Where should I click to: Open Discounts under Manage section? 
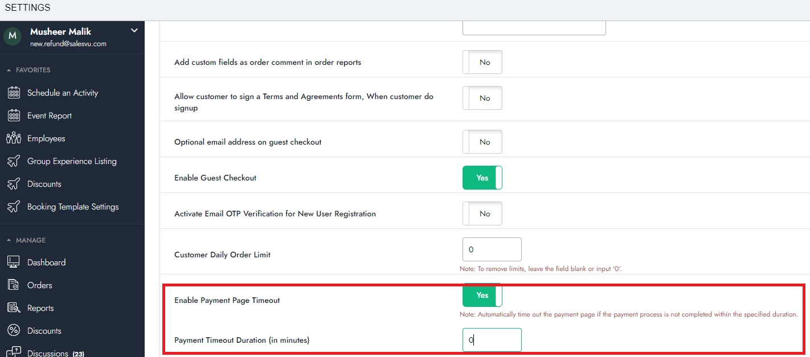click(x=44, y=331)
